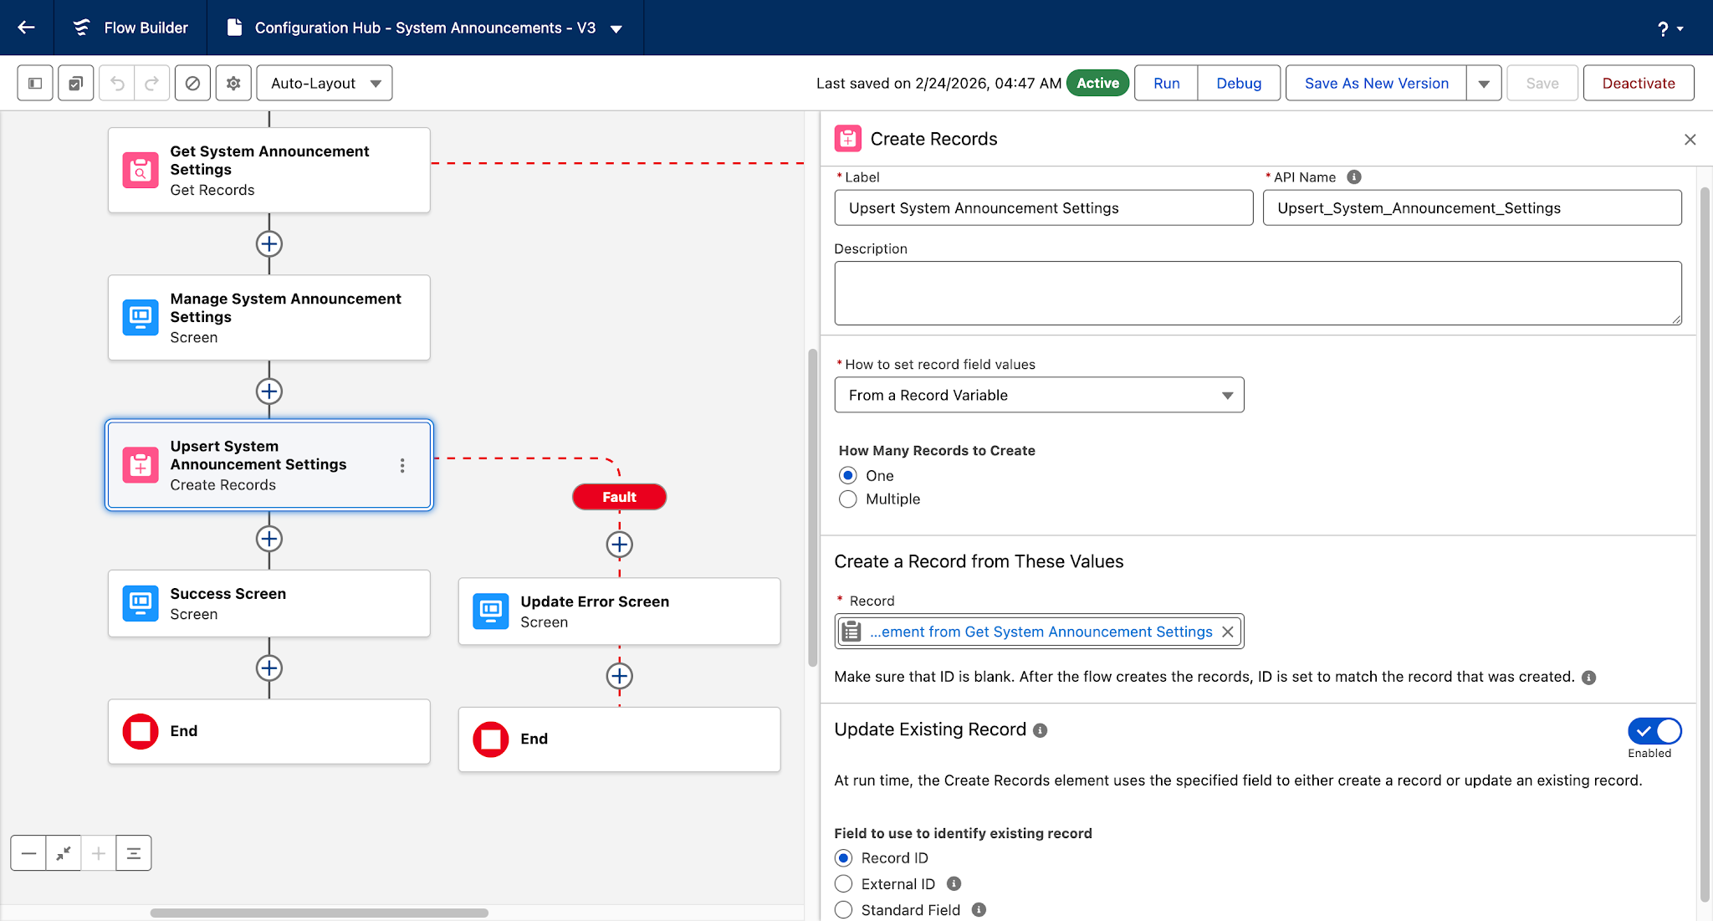Toggle the toolbox panel icon in the toolbar
The width and height of the screenshot is (1713, 921).
coord(34,83)
